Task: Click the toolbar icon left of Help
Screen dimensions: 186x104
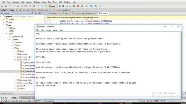Action: point(96,6)
